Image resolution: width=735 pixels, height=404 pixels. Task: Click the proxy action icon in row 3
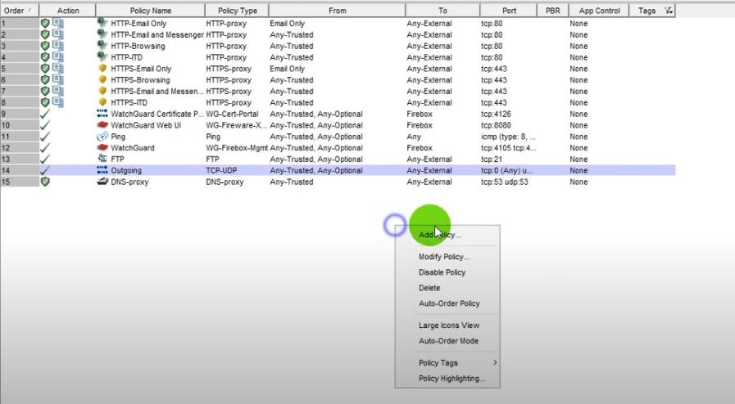(57, 45)
